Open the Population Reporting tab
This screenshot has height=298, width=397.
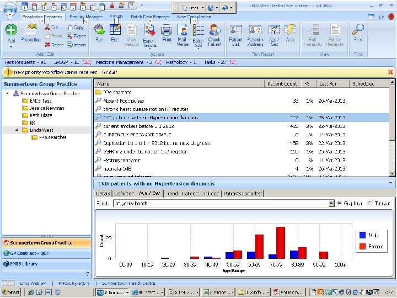pos(42,17)
